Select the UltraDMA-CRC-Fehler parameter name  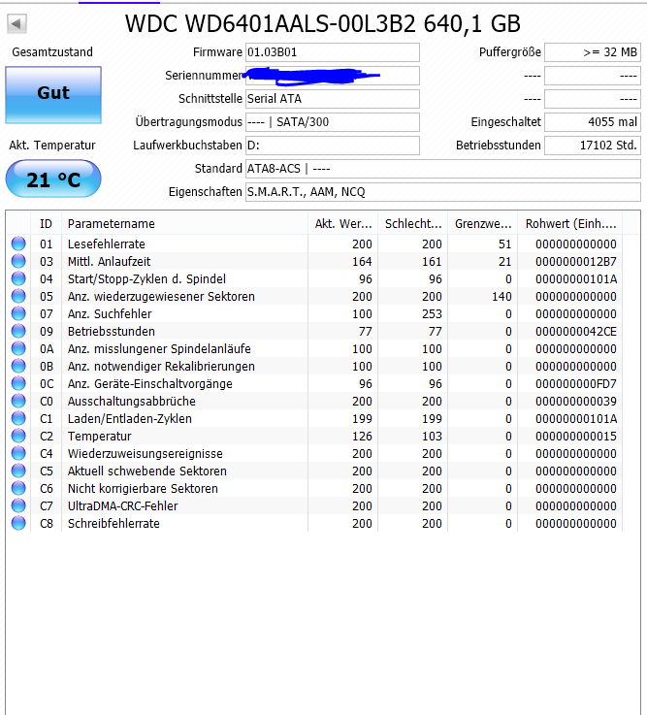point(122,506)
